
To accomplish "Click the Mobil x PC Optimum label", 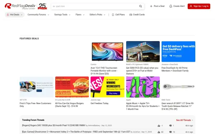I will click(137, 64).
